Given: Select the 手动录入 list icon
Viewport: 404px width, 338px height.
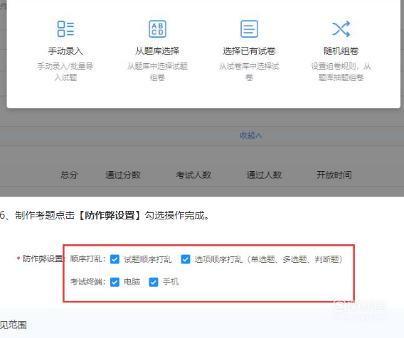Looking at the screenshot, I should pyautogui.click(x=65, y=29).
